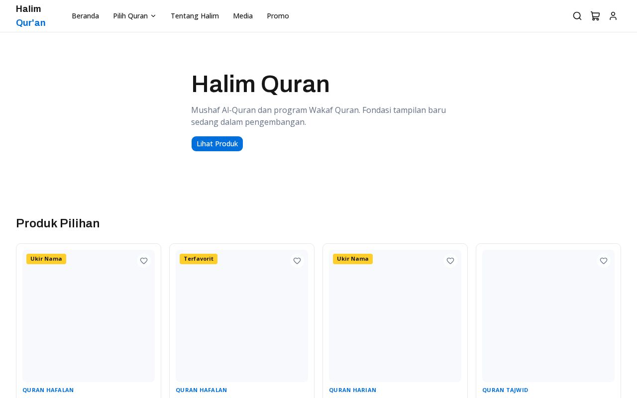Favorite the Quran Tajwid card with its heart
This screenshot has height=398, width=637.
coord(604,261)
